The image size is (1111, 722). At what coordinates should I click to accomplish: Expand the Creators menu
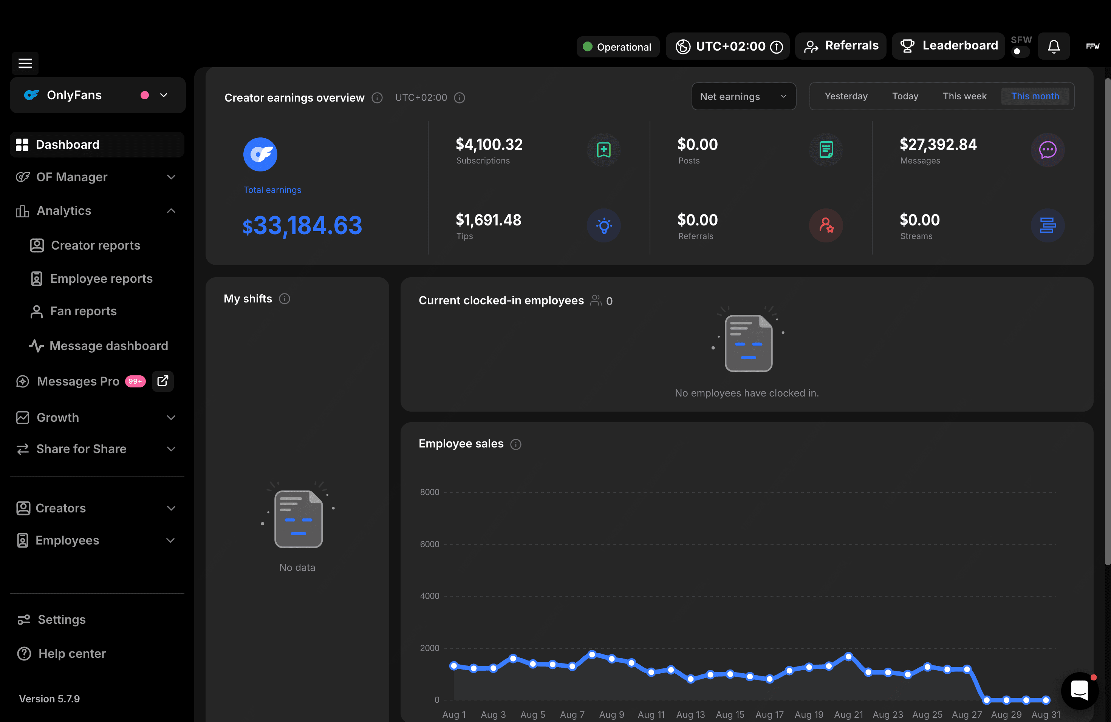click(97, 508)
